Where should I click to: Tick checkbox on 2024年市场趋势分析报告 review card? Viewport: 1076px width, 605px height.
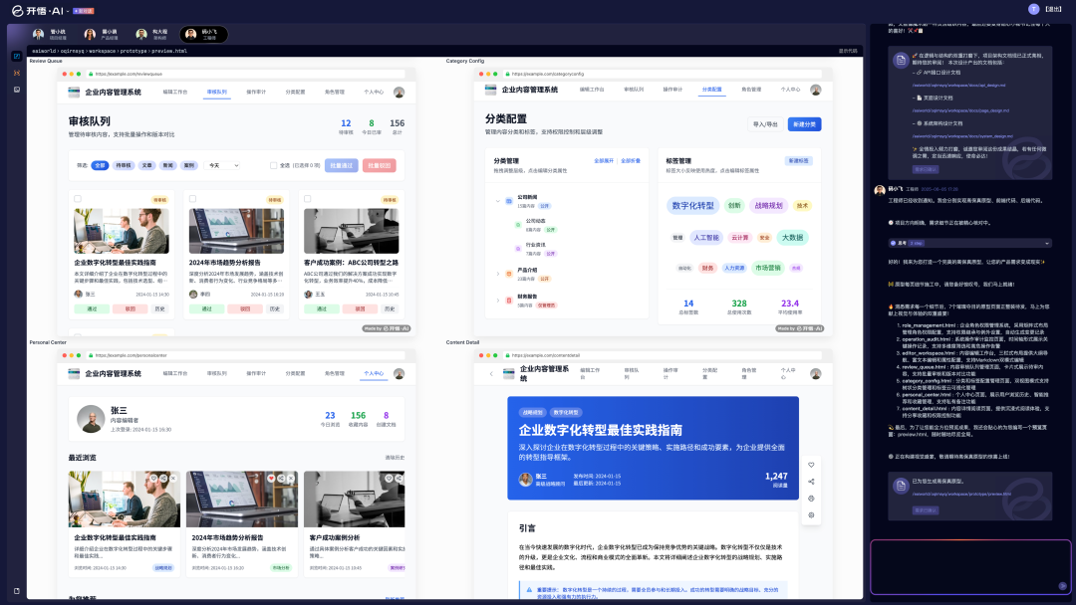193,199
